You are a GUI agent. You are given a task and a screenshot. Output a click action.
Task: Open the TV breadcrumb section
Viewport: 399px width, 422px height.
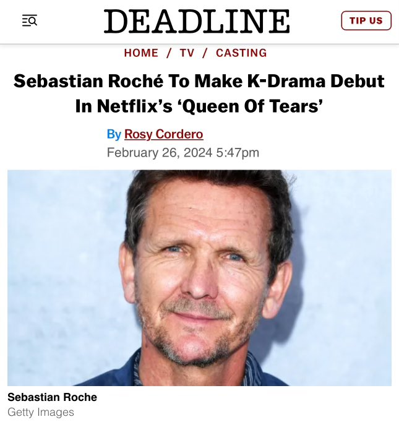point(187,53)
